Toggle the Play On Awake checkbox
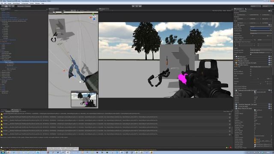The width and height of the screenshot is (274, 154). pos(251,74)
